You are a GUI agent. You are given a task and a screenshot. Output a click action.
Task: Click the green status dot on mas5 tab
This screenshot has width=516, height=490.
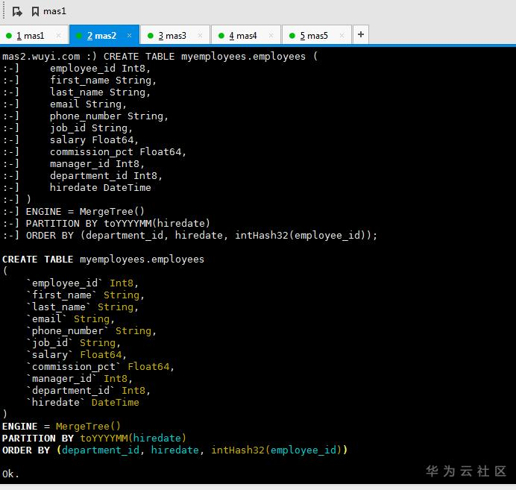point(292,36)
